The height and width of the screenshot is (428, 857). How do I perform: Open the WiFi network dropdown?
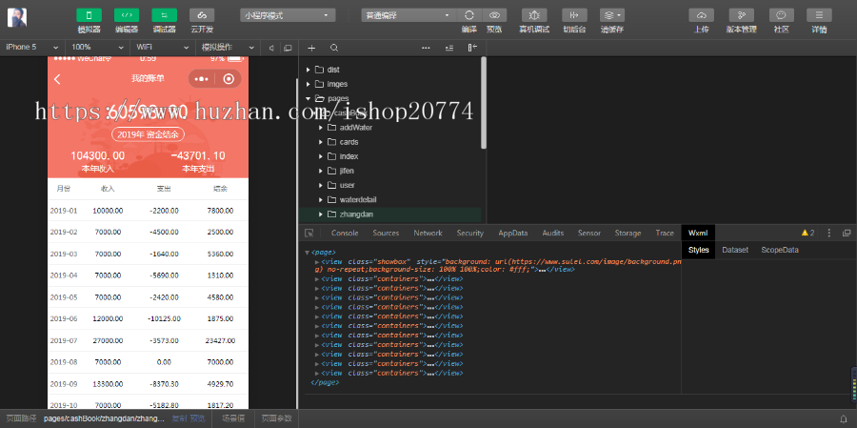pyautogui.click(x=159, y=47)
